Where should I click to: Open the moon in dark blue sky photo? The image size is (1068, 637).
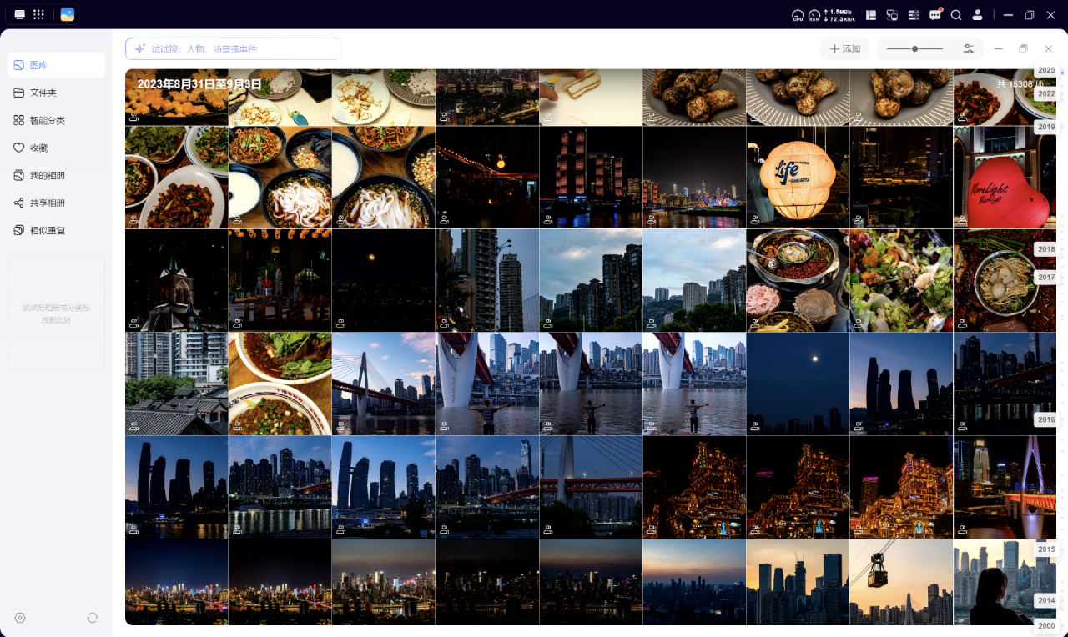click(798, 384)
